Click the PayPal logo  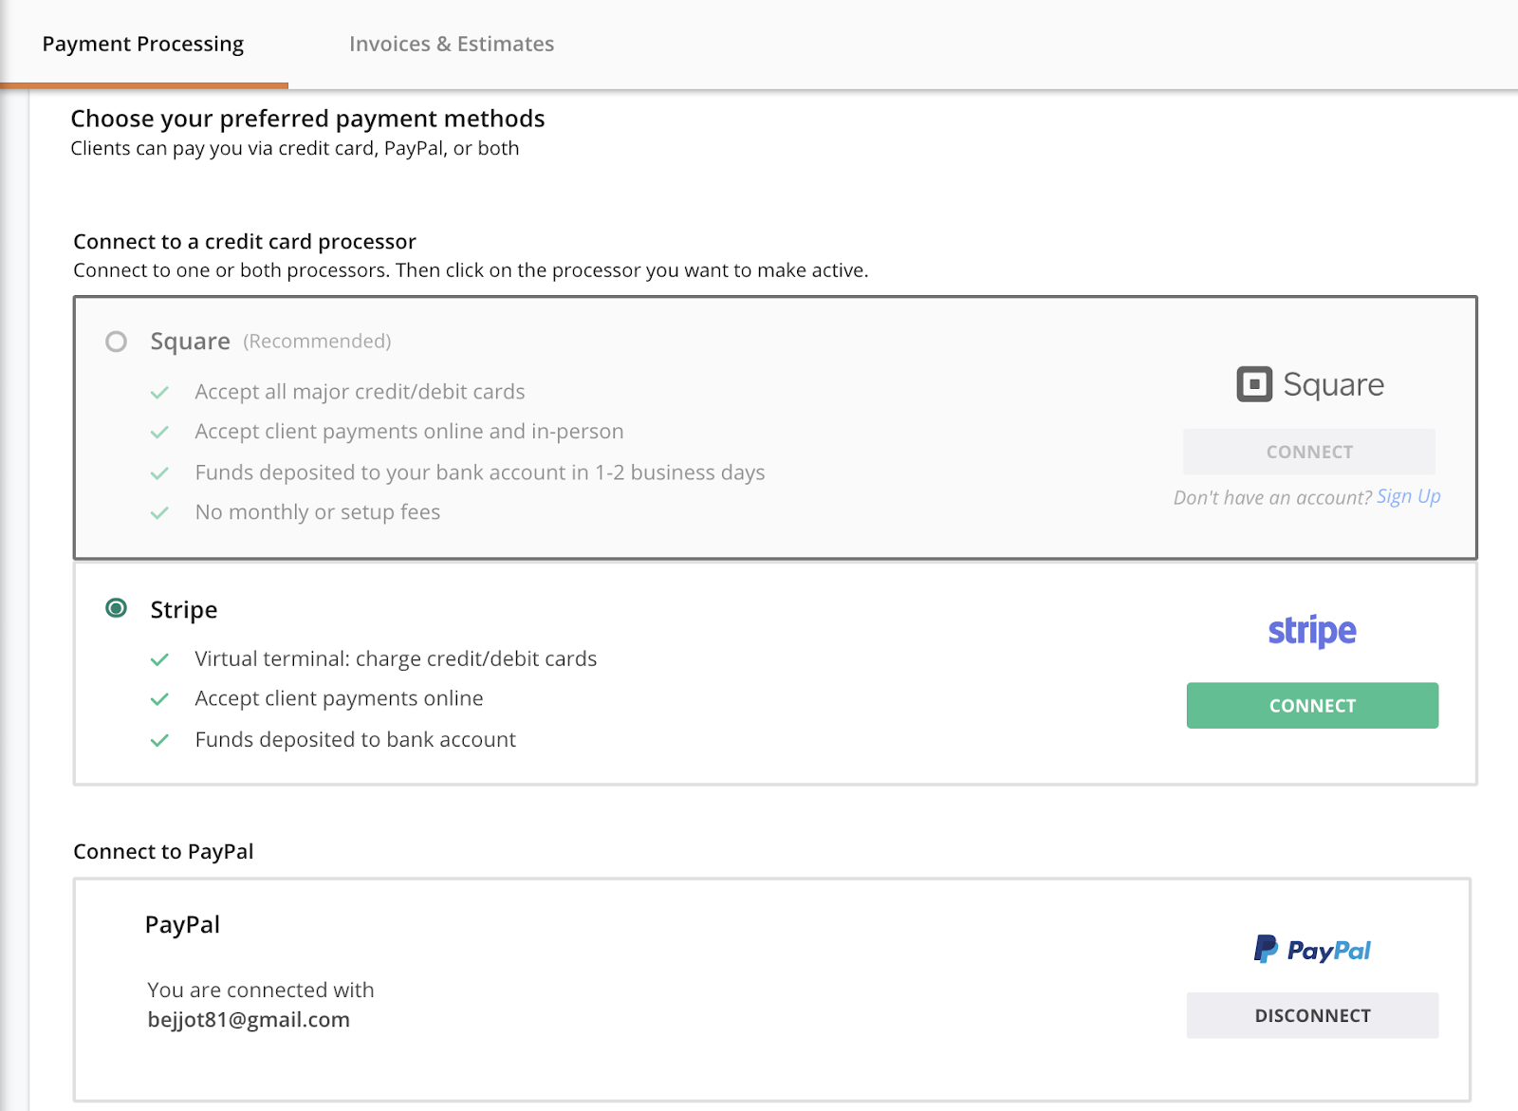pos(1312,950)
